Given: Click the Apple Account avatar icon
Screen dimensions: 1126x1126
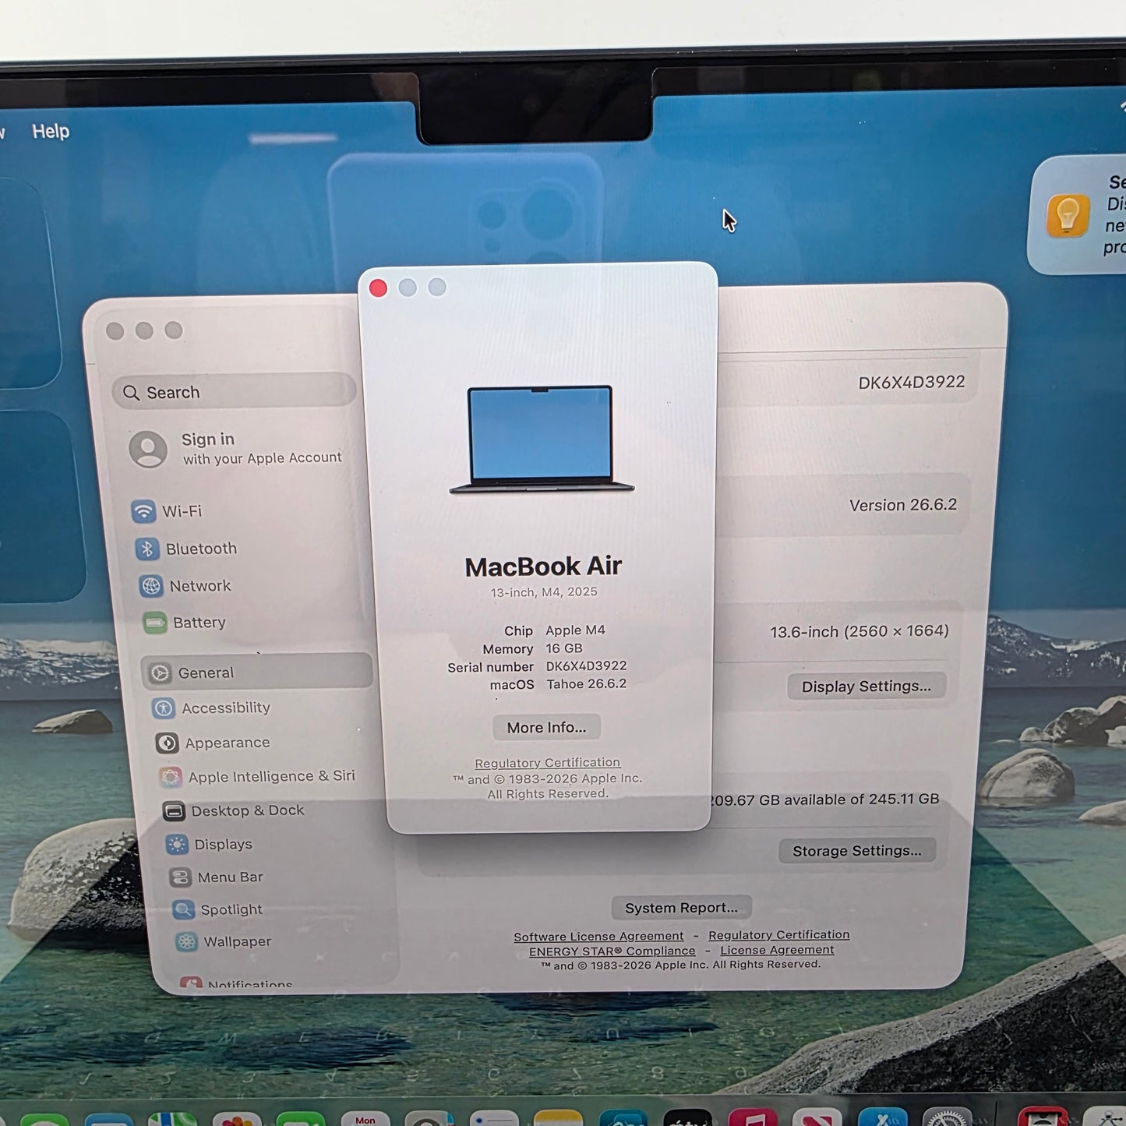Looking at the screenshot, I should click(148, 450).
